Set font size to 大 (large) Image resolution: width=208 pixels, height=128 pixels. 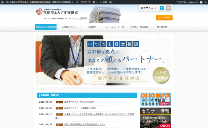click(168, 8)
